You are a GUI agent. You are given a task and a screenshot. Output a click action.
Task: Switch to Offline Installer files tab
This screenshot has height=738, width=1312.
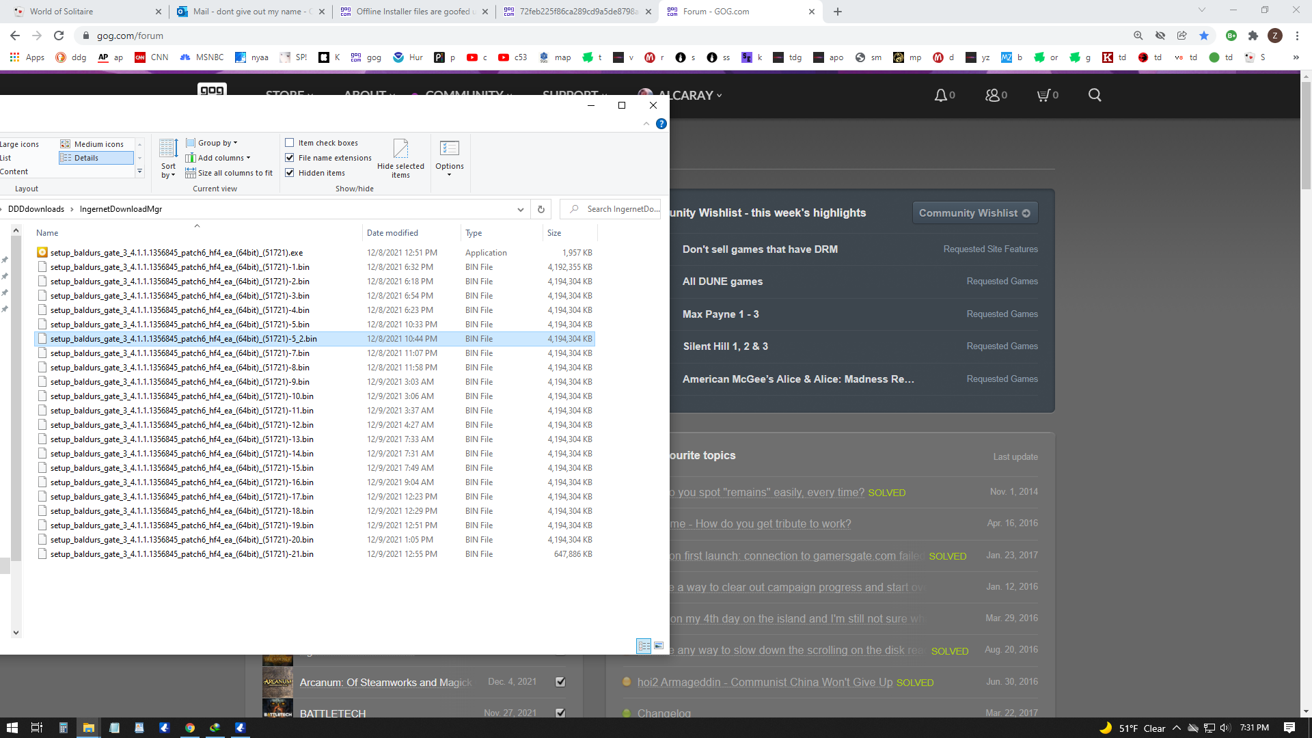(415, 12)
